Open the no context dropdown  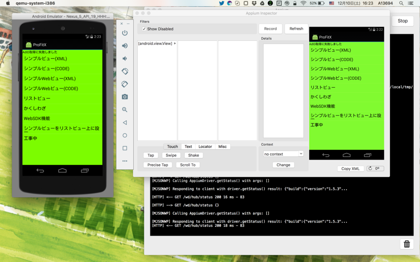pos(283,154)
